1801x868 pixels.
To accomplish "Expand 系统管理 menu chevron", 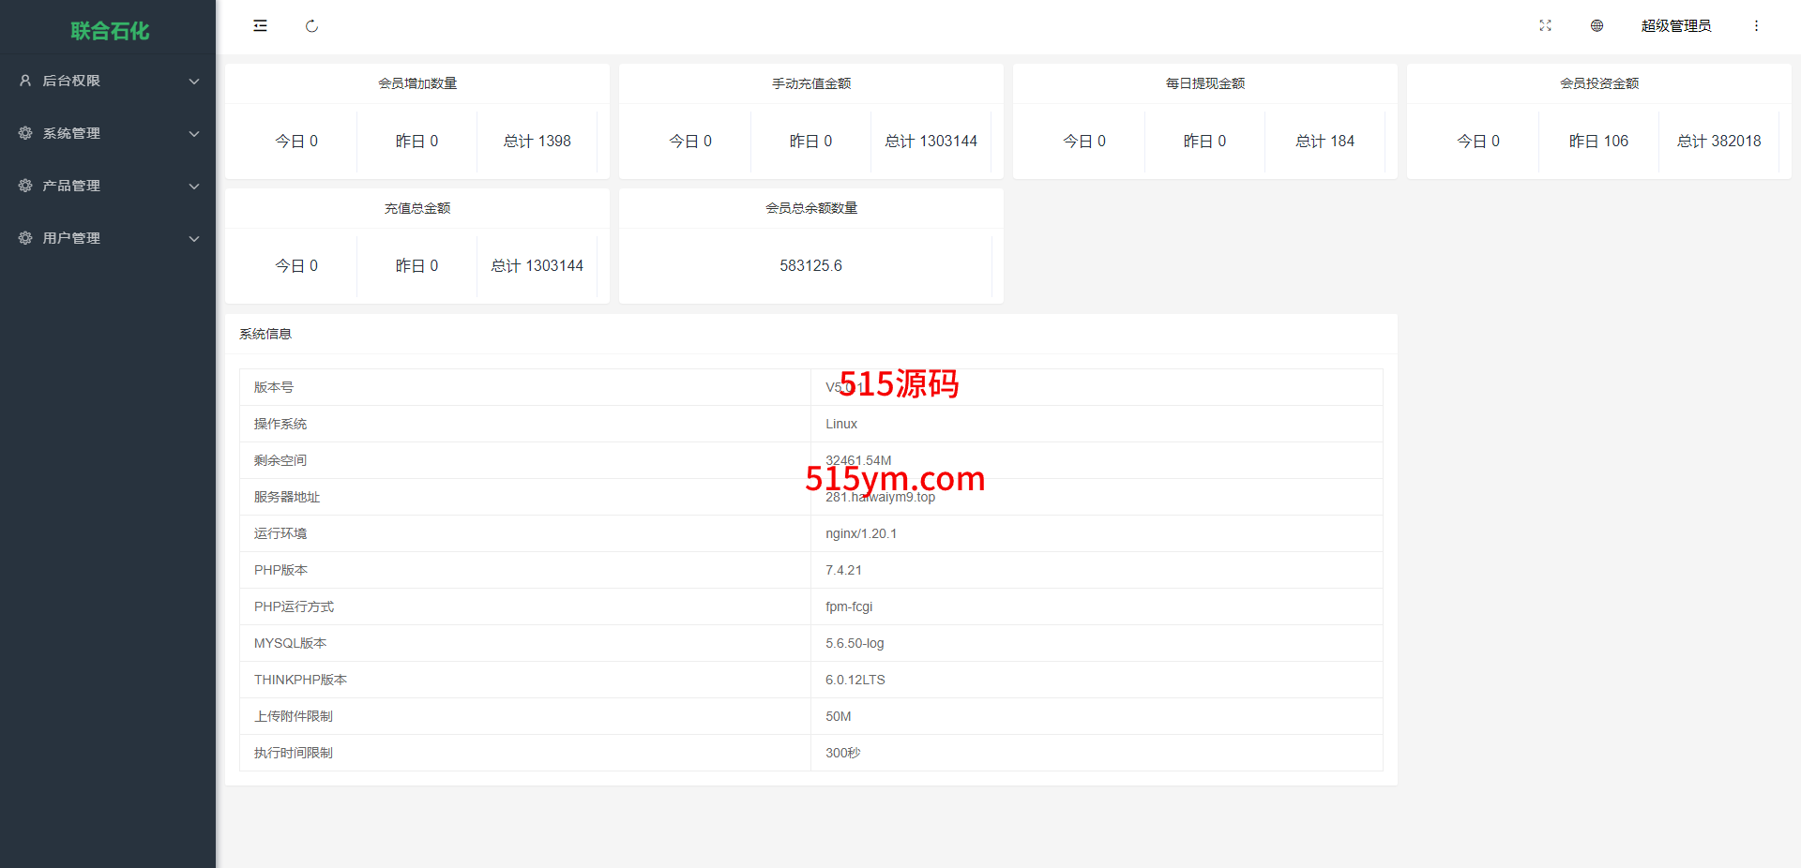I will click(x=194, y=134).
